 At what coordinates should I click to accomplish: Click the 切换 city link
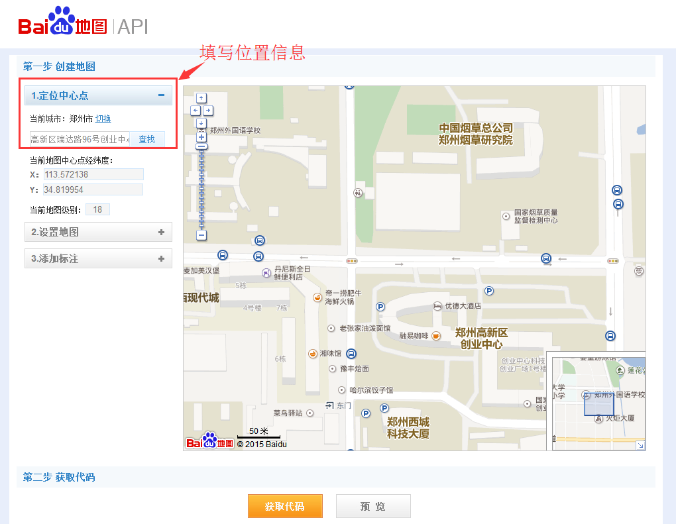coord(103,119)
